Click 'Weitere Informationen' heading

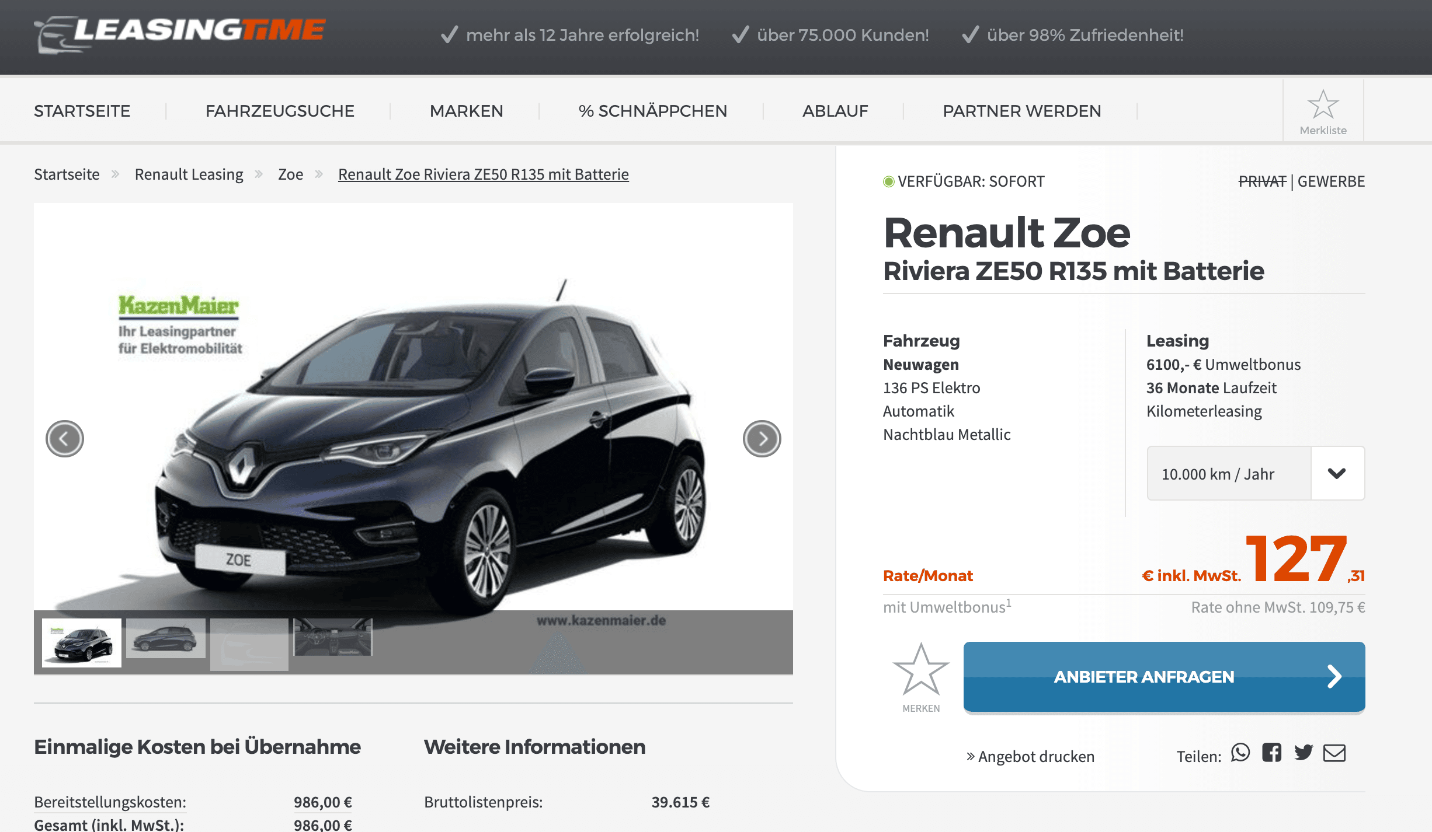[534, 747]
